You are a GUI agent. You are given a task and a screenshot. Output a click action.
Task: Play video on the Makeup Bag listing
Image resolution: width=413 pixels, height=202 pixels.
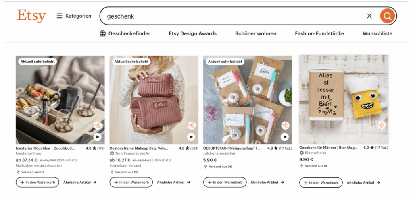pyautogui.click(x=191, y=137)
